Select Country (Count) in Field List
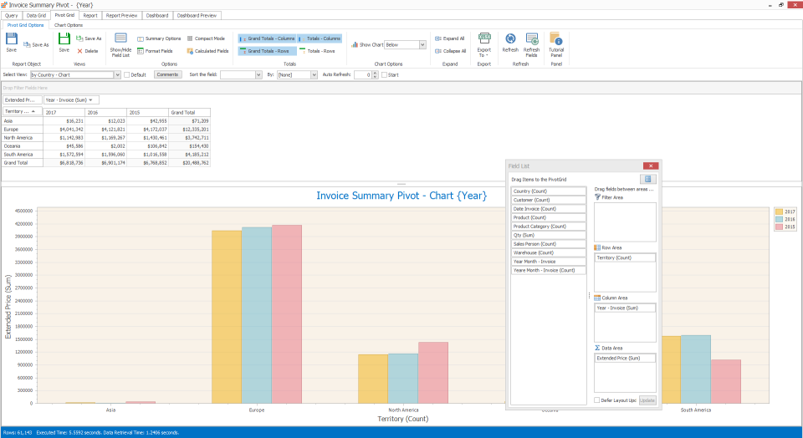This screenshot has height=438, width=803. click(x=549, y=191)
